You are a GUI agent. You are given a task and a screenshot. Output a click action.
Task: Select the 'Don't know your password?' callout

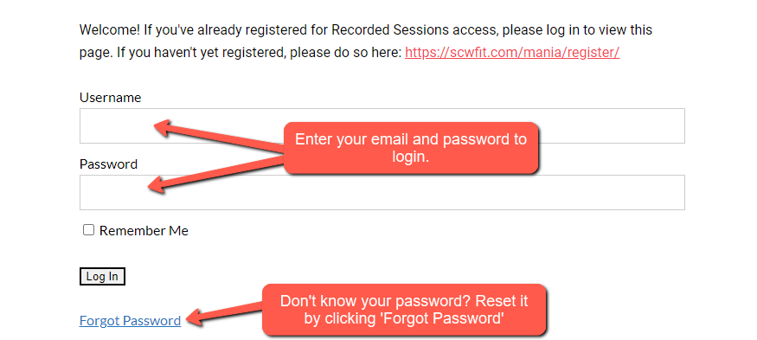(x=404, y=310)
